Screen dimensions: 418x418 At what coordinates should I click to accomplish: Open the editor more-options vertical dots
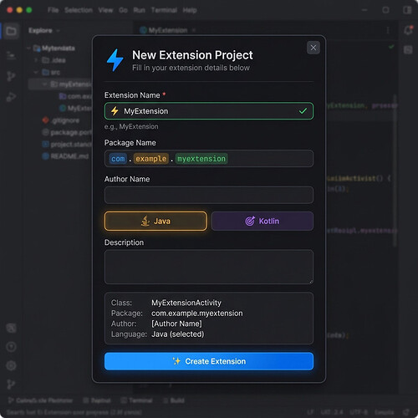tap(388, 30)
